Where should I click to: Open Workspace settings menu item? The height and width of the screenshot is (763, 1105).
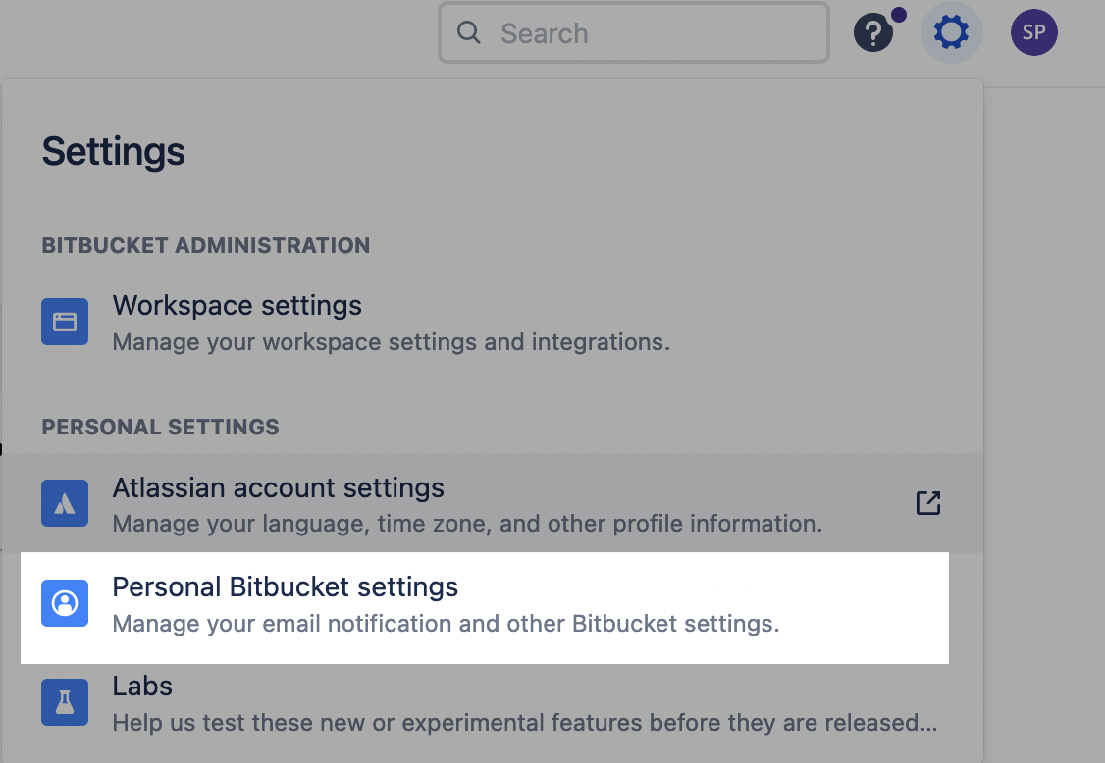[237, 306]
